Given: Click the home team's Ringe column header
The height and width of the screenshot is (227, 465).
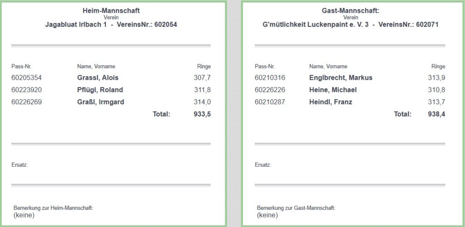Looking at the screenshot, I should [x=204, y=67].
